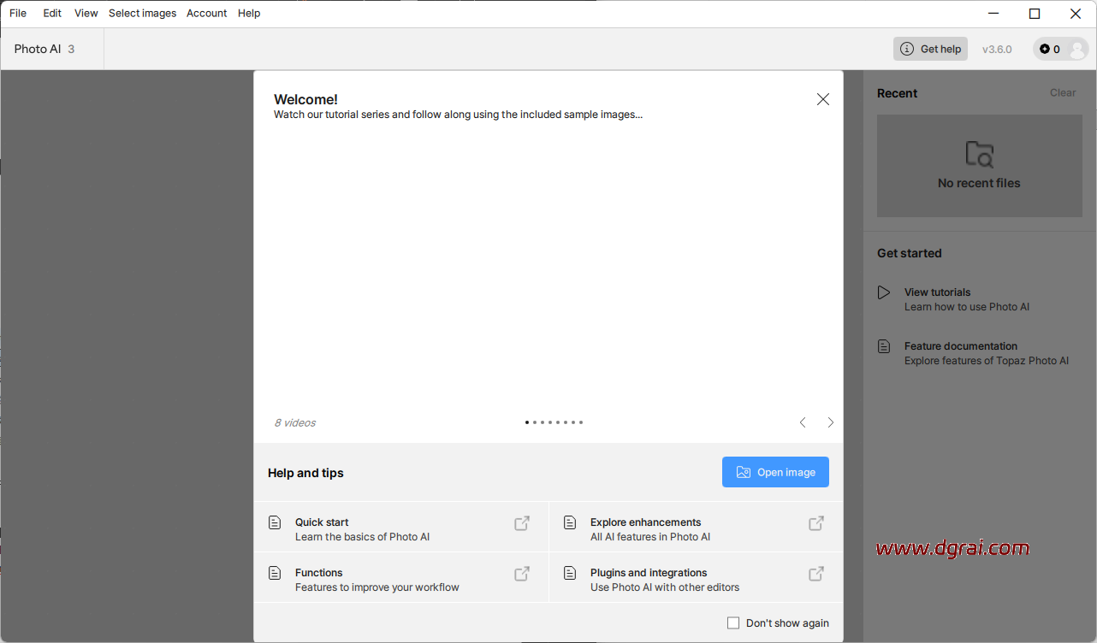This screenshot has height=643, width=1097.
Task: Open the Explore enhancements help link
Action: coord(696,527)
